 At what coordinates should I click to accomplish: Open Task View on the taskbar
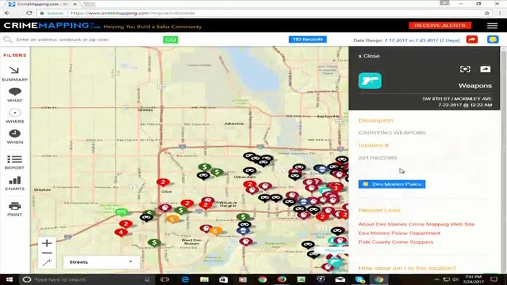click(165, 280)
